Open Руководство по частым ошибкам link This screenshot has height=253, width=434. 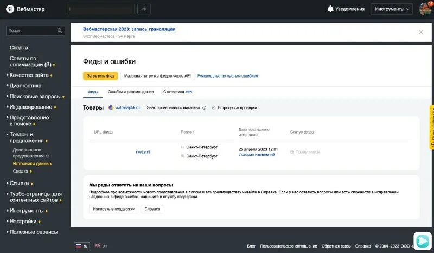point(227,76)
